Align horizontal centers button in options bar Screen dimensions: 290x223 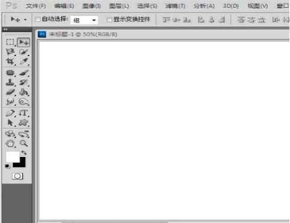point(212,19)
